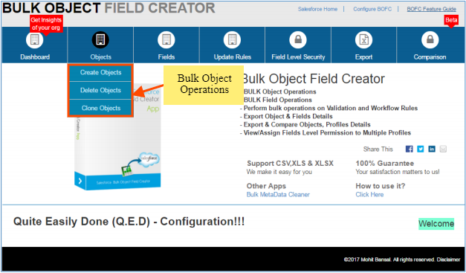Click 'Quite Easily Done (Q.E.D)' heading
This screenshot has width=466, height=273.
pos(129,222)
